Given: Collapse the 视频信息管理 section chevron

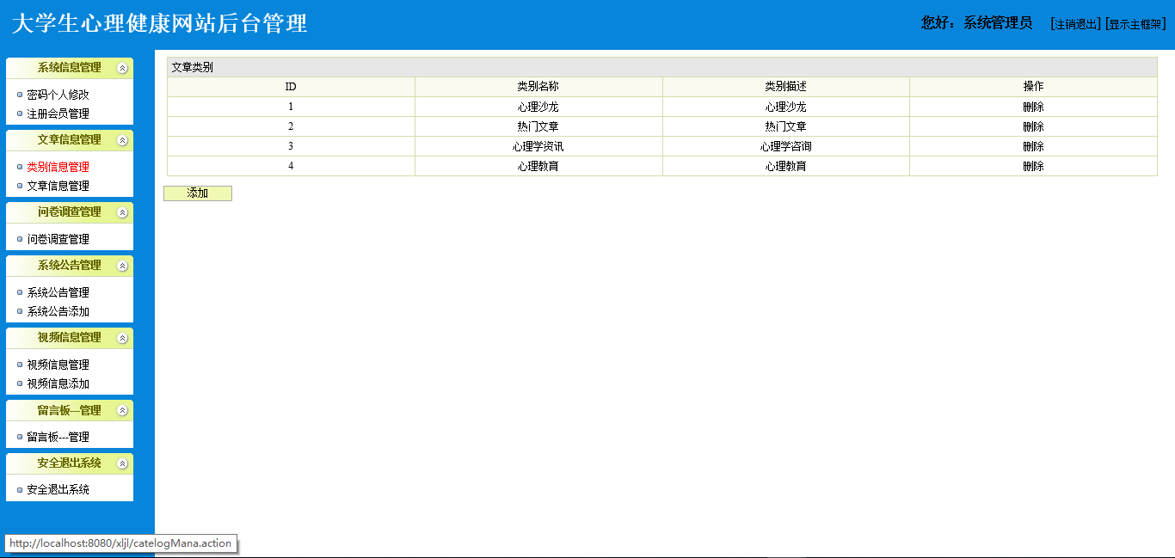Looking at the screenshot, I should pos(123,338).
